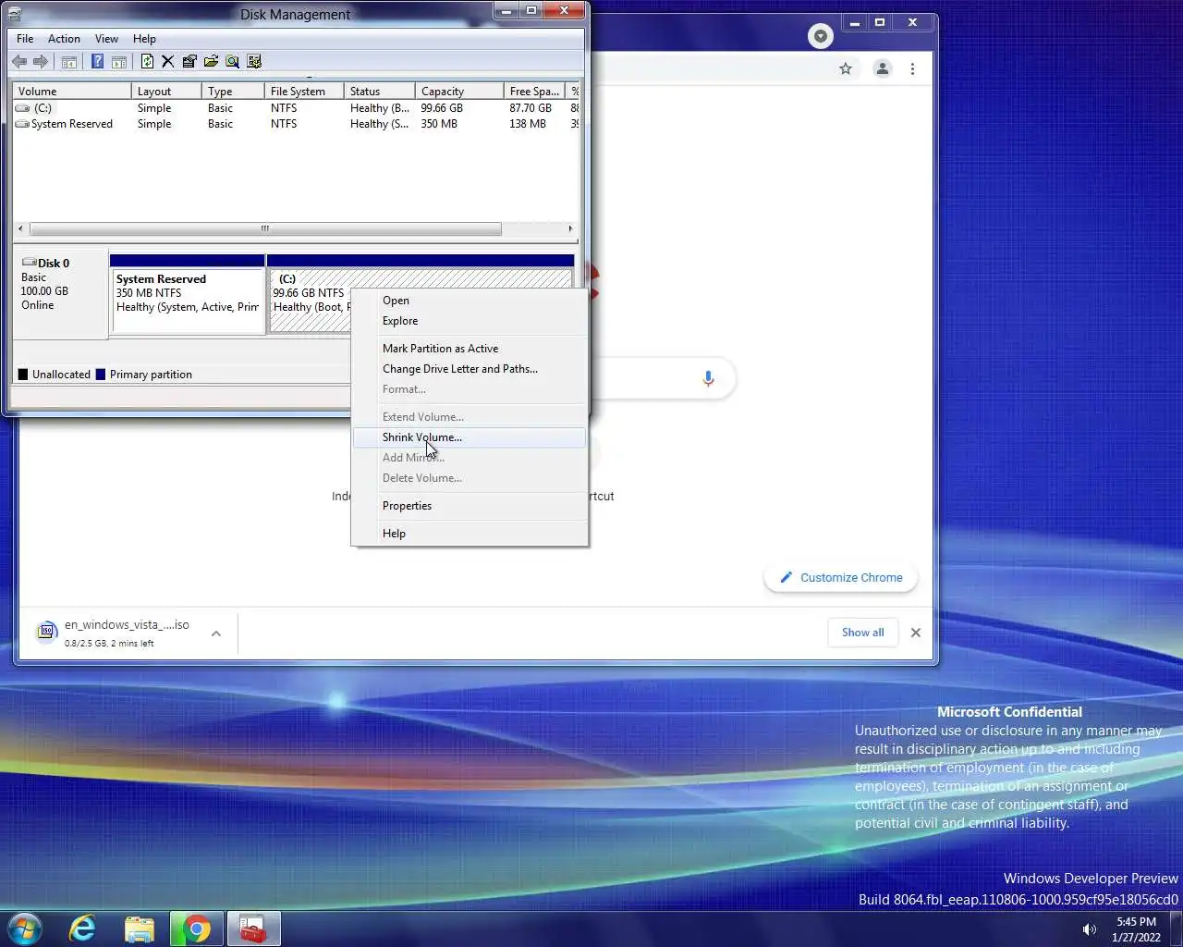Image resolution: width=1183 pixels, height=947 pixels.
Task: Open the Action menu
Action: [64, 39]
